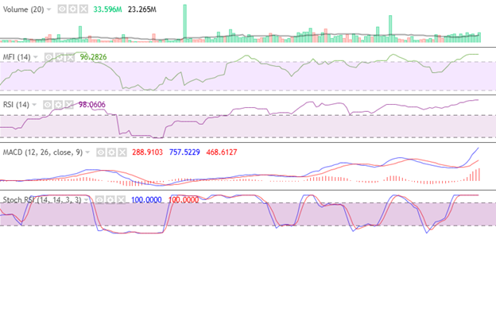Screen dimensions: 496x316
Task: Remove the Volume indicator
Action: point(83,10)
